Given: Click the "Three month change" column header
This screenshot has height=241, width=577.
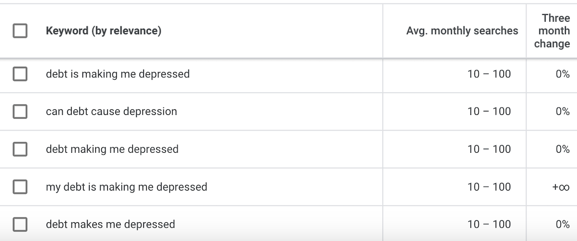Looking at the screenshot, I should 552,31.
